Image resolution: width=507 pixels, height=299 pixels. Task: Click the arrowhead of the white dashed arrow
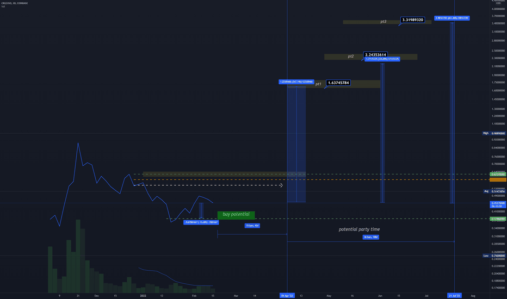coord(281,185)
